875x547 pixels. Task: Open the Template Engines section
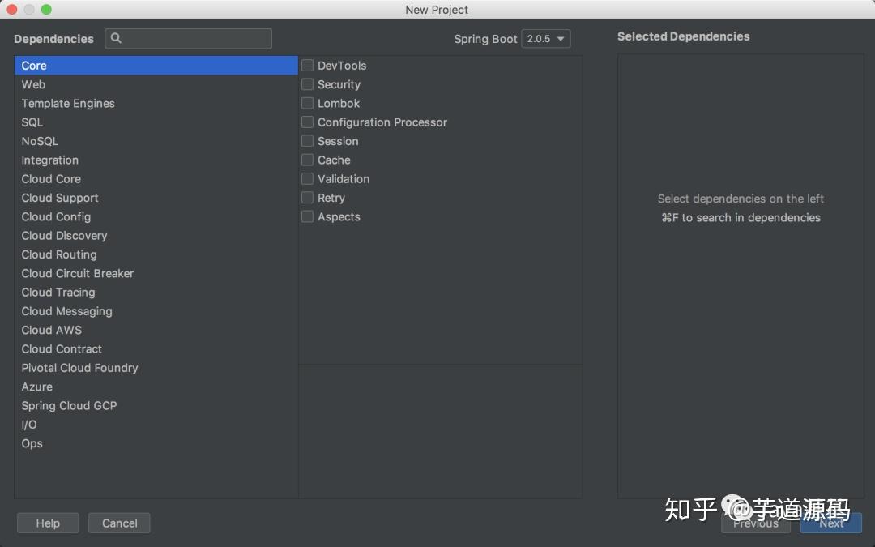(68, 103)
